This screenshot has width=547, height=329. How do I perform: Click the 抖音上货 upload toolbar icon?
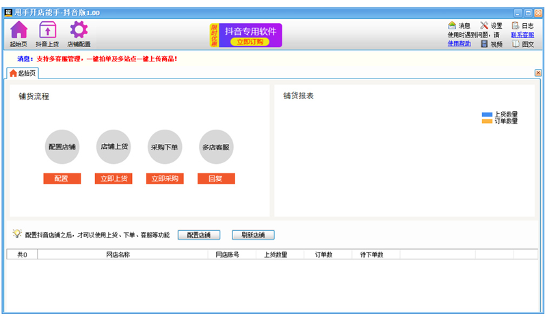click(x=47, y=33)
